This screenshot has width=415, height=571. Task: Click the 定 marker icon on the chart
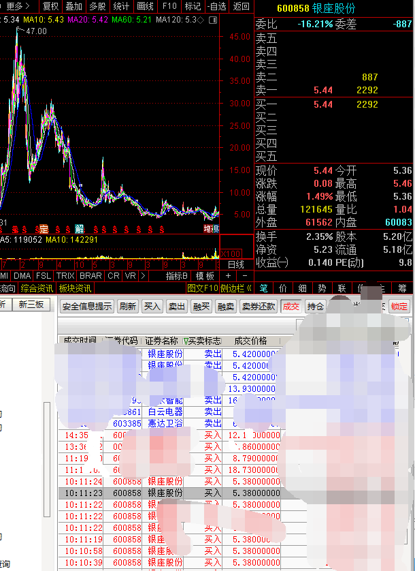click(x=44, y=229)
